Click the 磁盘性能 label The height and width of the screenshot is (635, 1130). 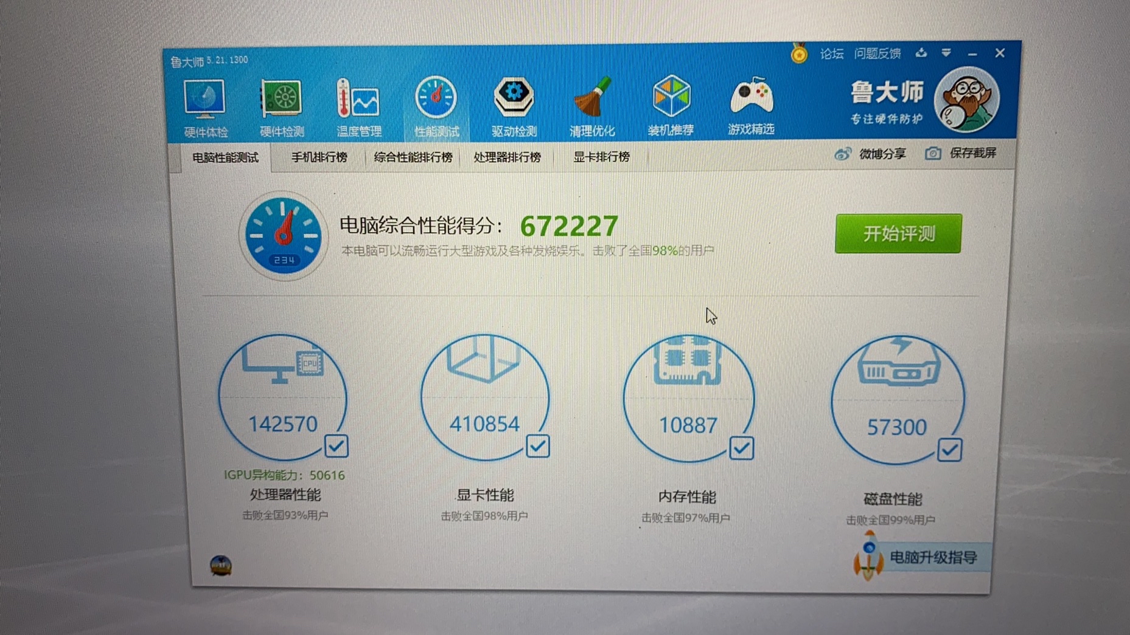coord(893,499)
